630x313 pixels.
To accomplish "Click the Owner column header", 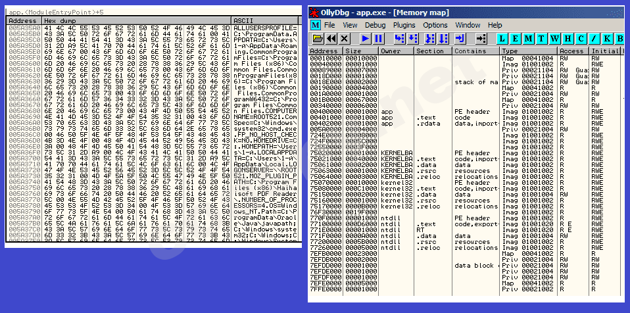I will coord(391,51).
